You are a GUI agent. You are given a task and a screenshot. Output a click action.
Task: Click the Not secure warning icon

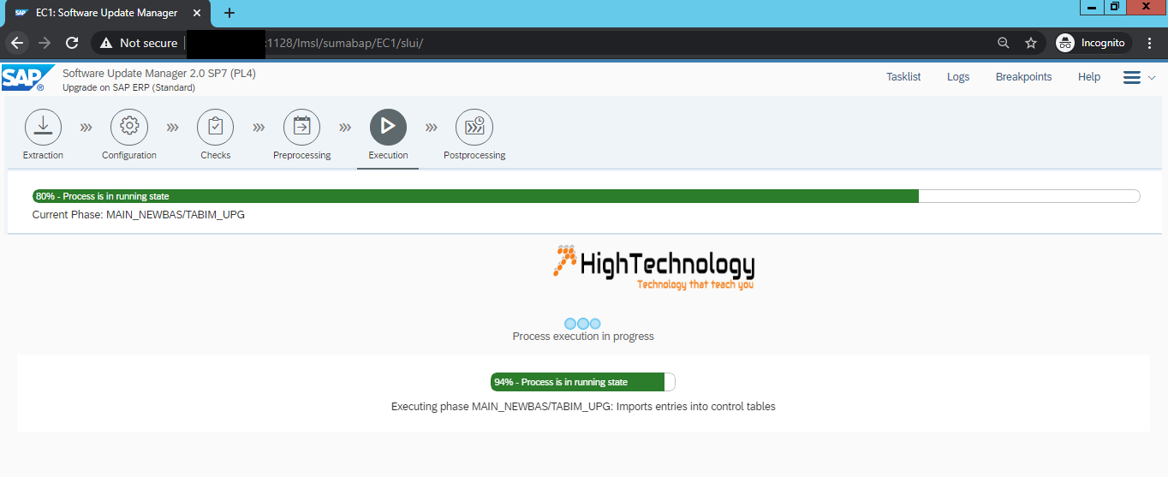[106, 43]
